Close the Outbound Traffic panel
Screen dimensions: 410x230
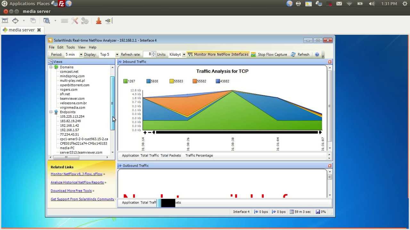pyautogui.click(x=330, y=165)
